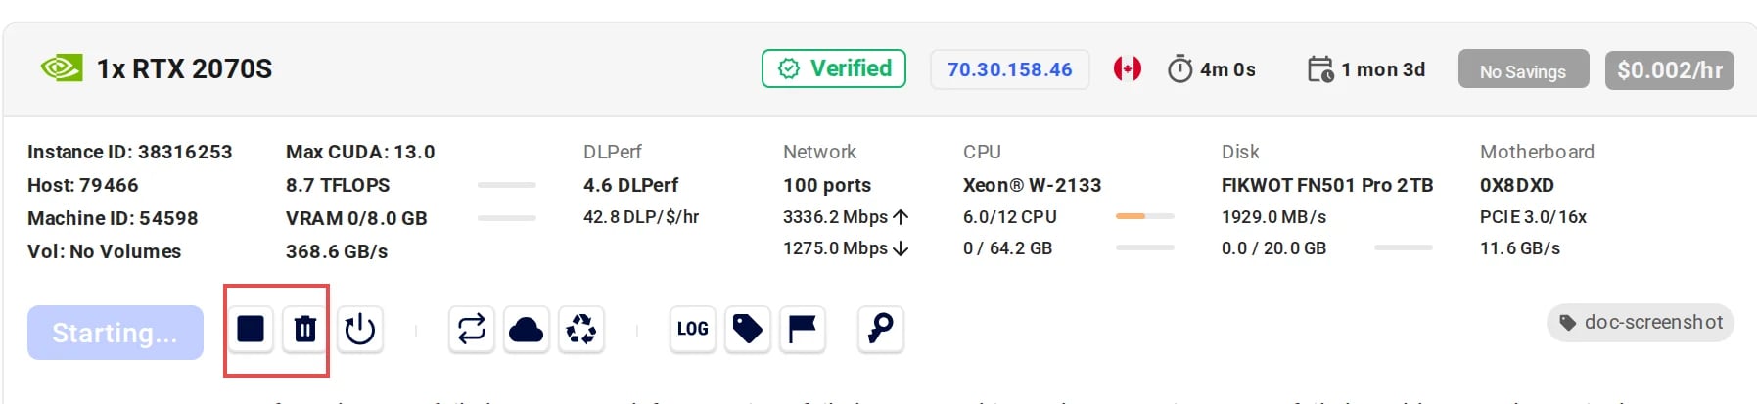1757x404 pixels.
Task: Click Instance ID: 38316253 text
Action: click(130, 152)
